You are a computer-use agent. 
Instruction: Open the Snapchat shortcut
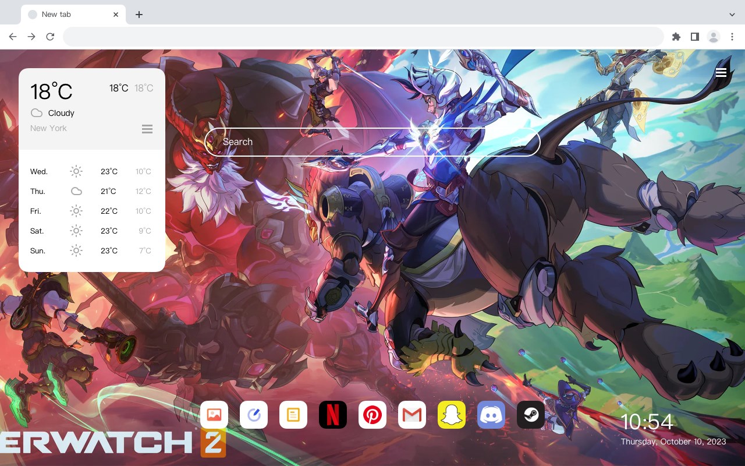coord(452,415)
